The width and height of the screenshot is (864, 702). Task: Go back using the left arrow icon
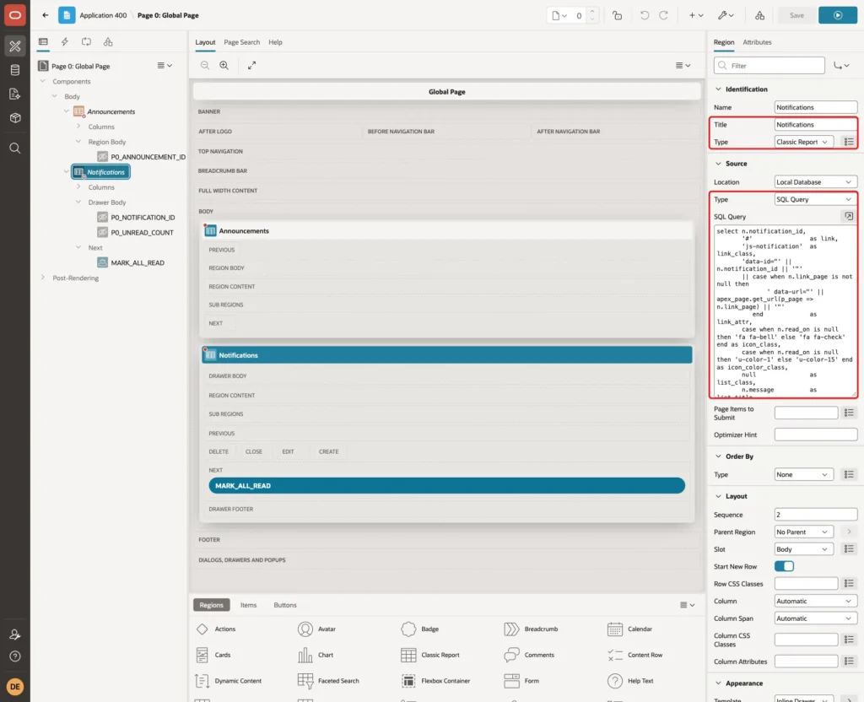tap(46, 15)
